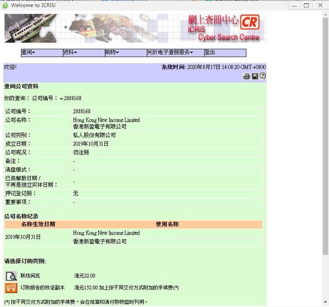Click the 押记登记册 value 无

76,194
